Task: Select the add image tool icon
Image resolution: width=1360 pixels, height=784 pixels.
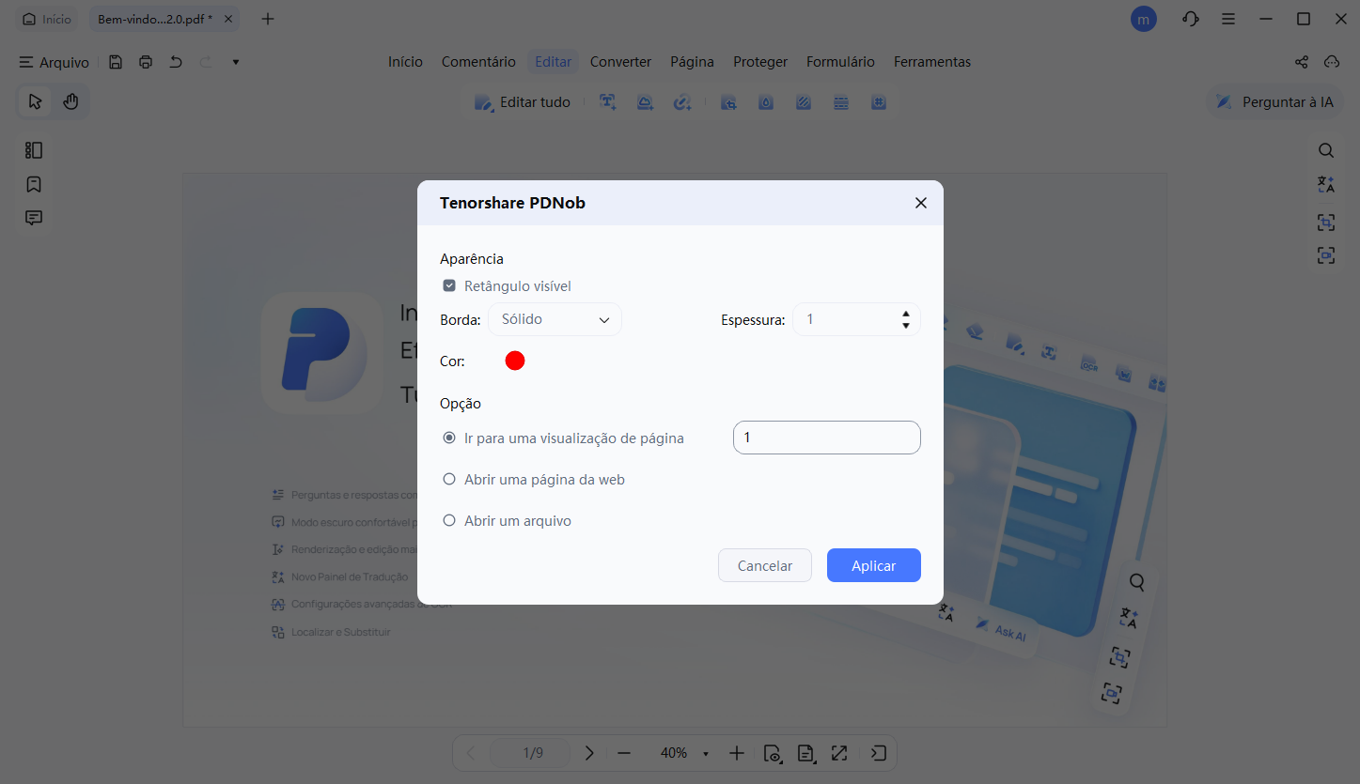Action: point(645,102)
